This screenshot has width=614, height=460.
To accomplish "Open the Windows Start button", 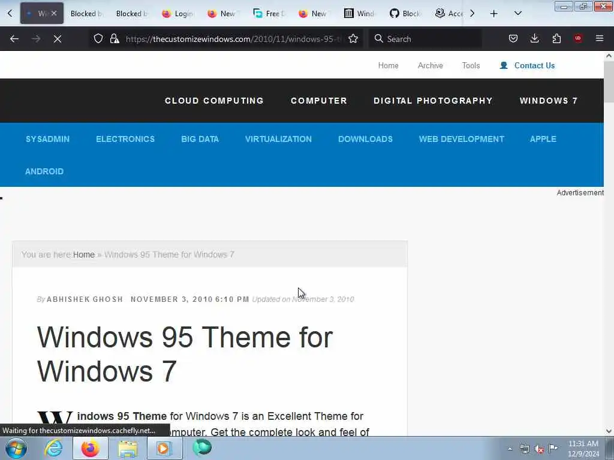I will pyautogui.click(x=16, y=448).
